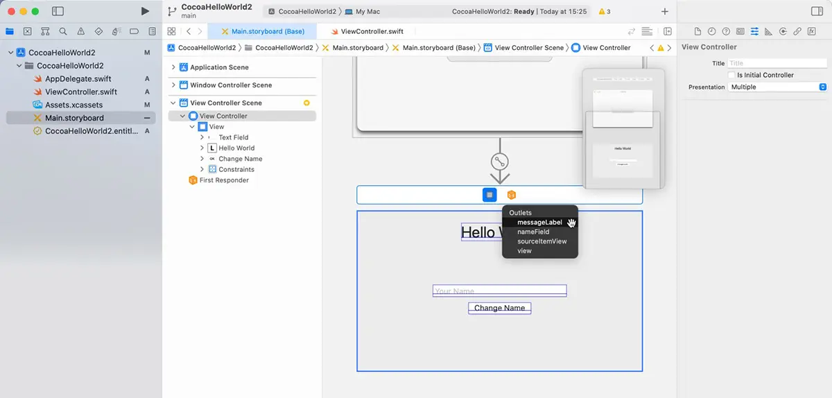
Task: Open the My Mac destination selector
Action: click(363, 12)
